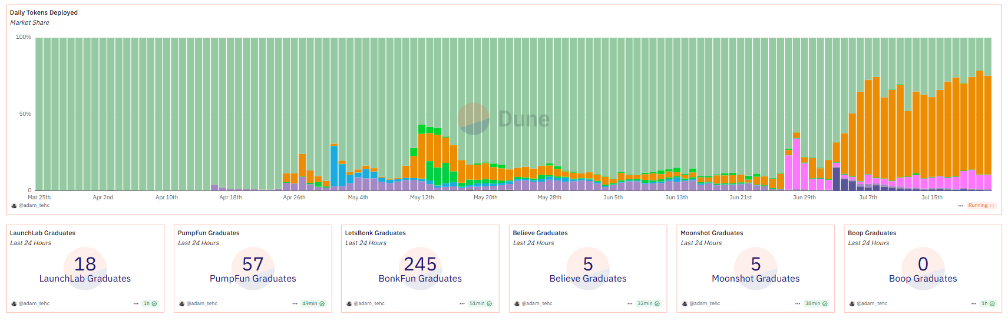Click the Jun 29th x-axis label
The image size is (1008, 321).
804,198
